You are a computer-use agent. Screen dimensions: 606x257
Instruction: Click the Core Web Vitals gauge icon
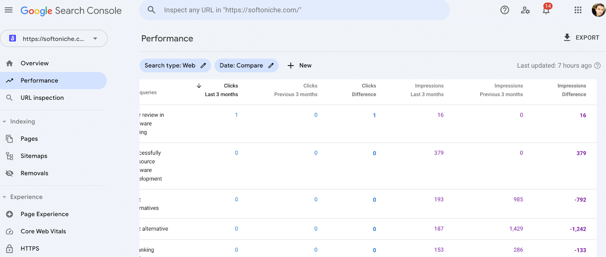click(x=9, y=231)
